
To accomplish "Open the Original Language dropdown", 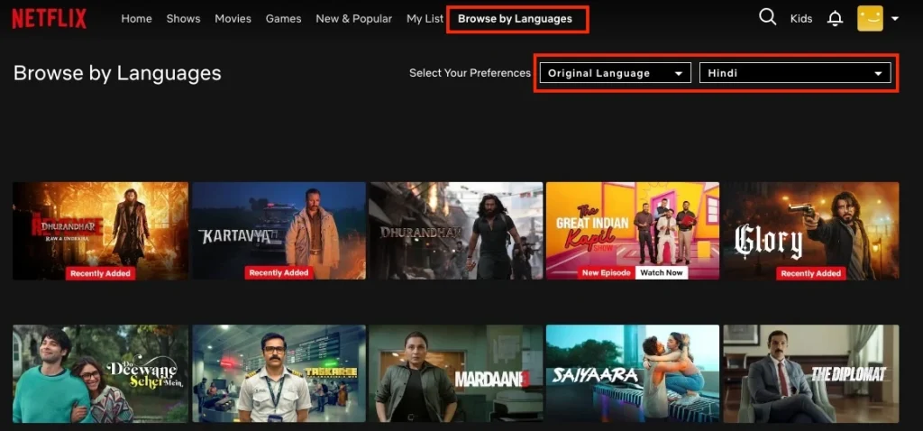I will [615, 73].
